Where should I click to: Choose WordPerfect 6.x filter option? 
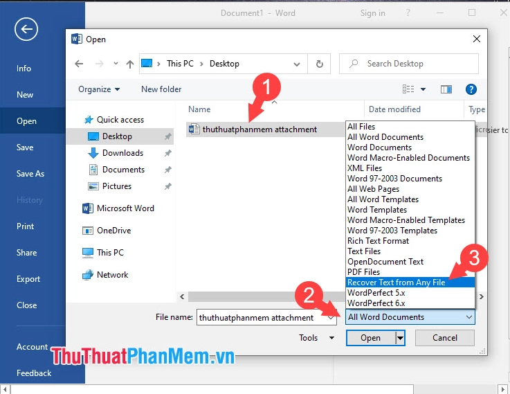tap(410, 303)
